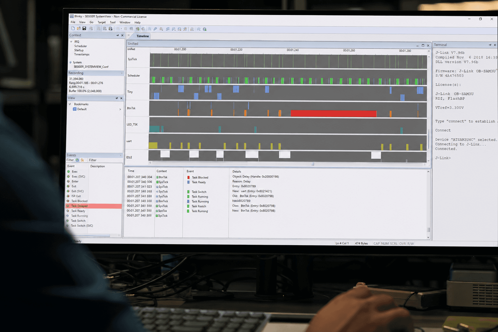The height and width of the screenshot is (332, 498).
Task: Click the Description column header
Action: point(98,166)
